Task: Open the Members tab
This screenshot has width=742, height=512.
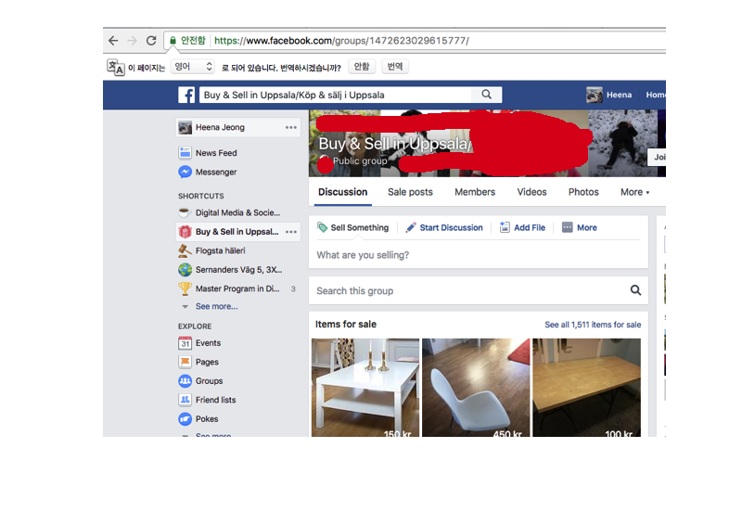Action: pos(475,192)
